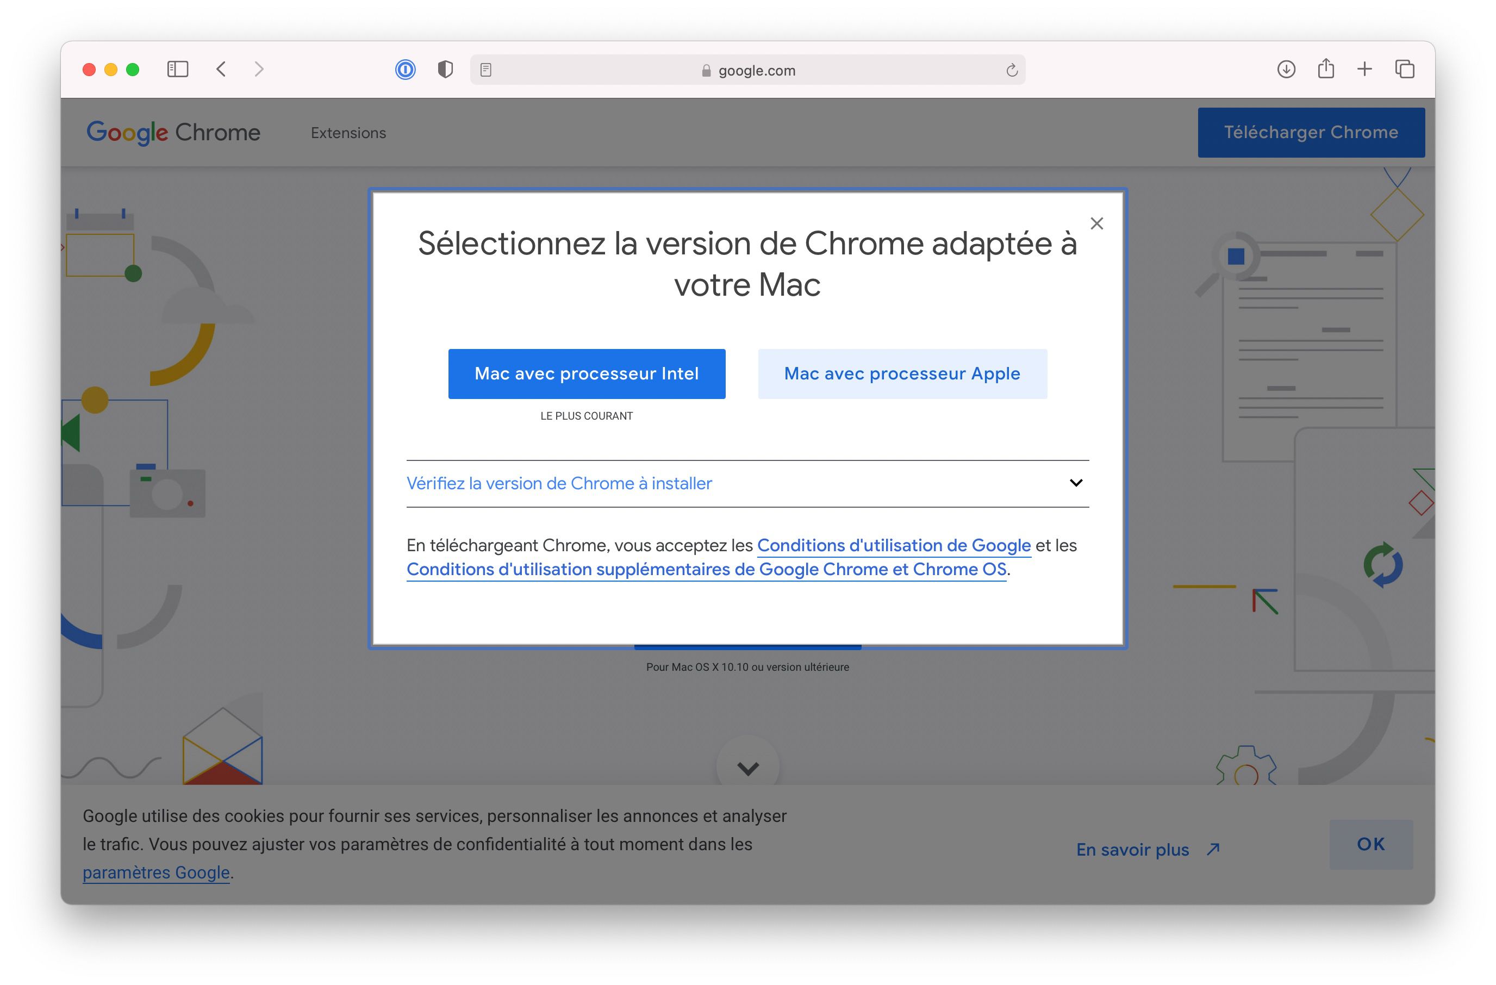Click En savoir plus about cookies
The height and width of the screenshot is (985, 1496).
coord(1148,849)
